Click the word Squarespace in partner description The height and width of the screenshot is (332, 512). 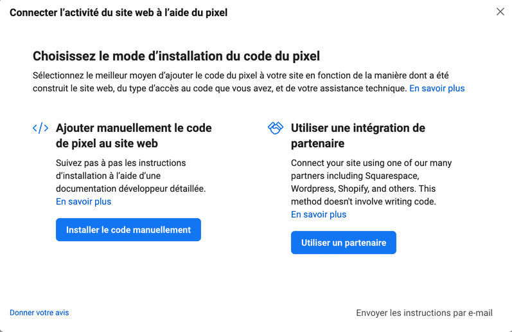392,176
